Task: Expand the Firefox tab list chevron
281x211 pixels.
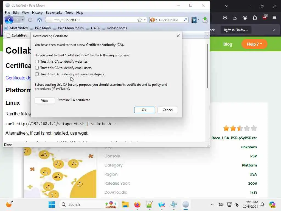Action: click(x=227, y=6)
